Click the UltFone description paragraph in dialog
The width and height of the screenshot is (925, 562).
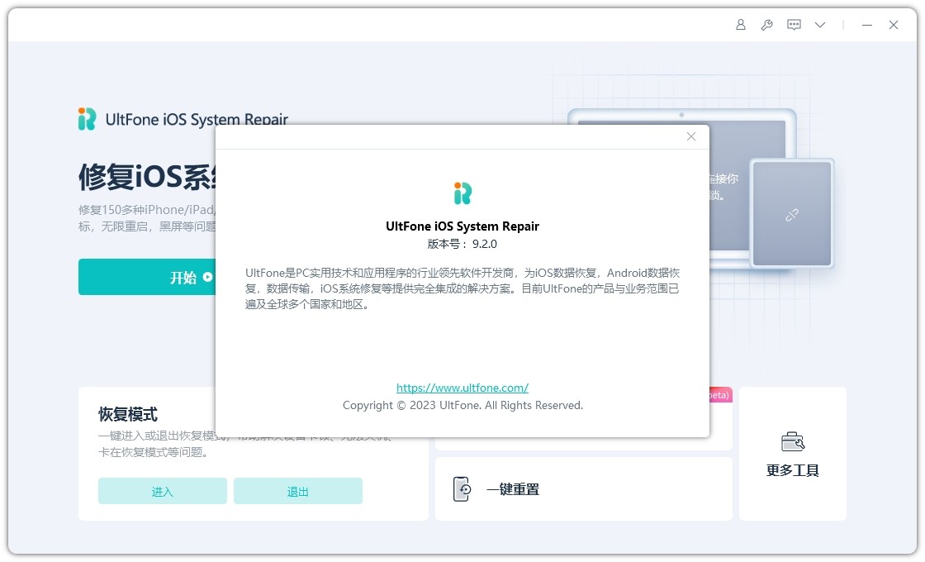(462, 288)
